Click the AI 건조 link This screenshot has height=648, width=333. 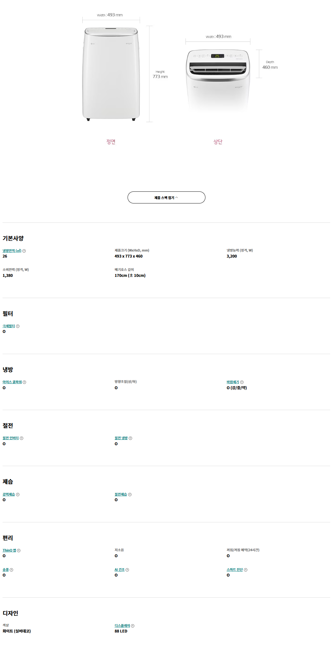[119, 570]
